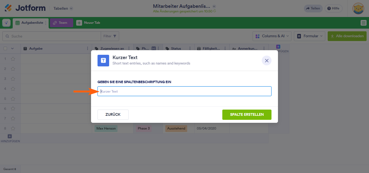Open the Filter button
The width and height of the screenshot is (369, 173).
(x=110, y=36)
